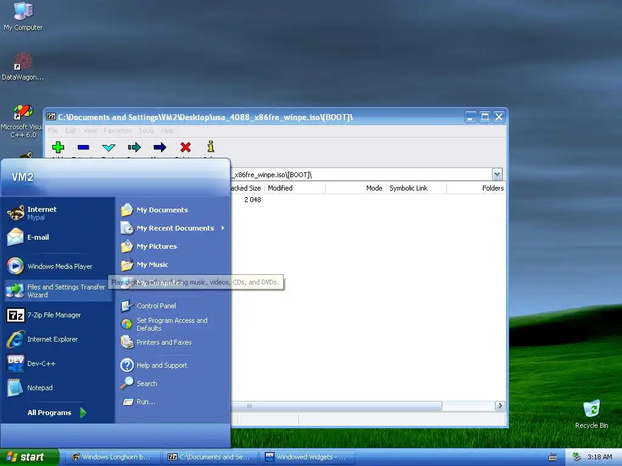Open Control Panel from Start menu
The height and width of the screenshot is (466, 622).
tap(173, 306)
